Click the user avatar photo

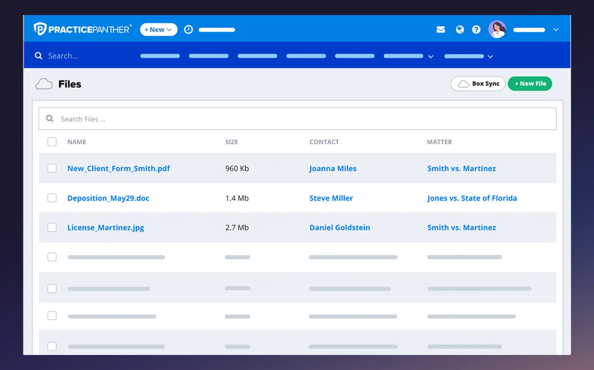(x=497, y=29)
